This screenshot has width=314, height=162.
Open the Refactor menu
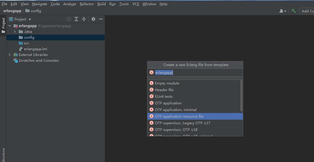87,4
